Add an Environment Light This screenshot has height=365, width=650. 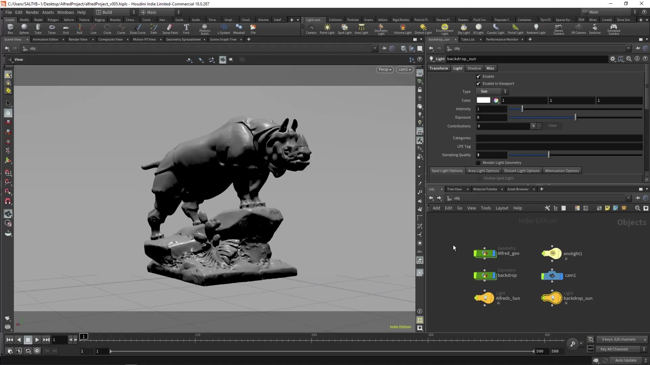445,29
